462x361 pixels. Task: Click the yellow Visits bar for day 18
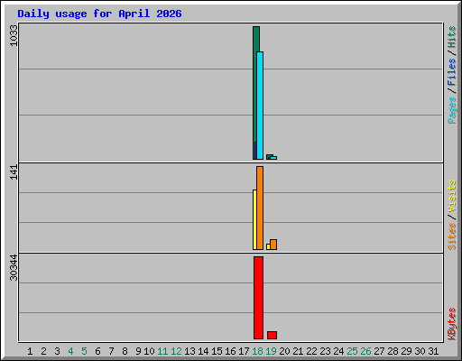(x=254, y=219)
